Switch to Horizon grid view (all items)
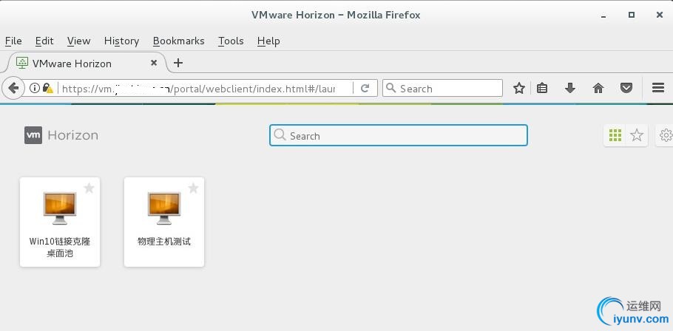 (x=615, y=135)
